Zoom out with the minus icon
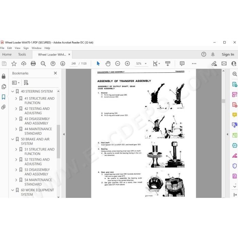The width and height of the screenshot is (238, 238). [x=118, y=64]
